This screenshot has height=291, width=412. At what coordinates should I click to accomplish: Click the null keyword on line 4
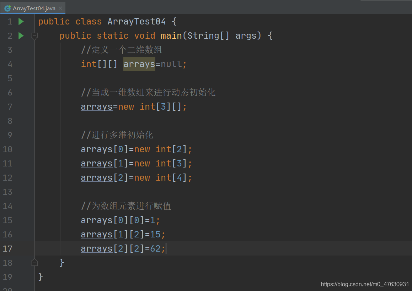[x=171, y=64]
